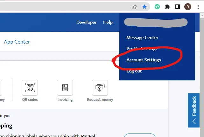
Task: Open the Chrome three-dot menu
Action: click(x=198, y=7)
